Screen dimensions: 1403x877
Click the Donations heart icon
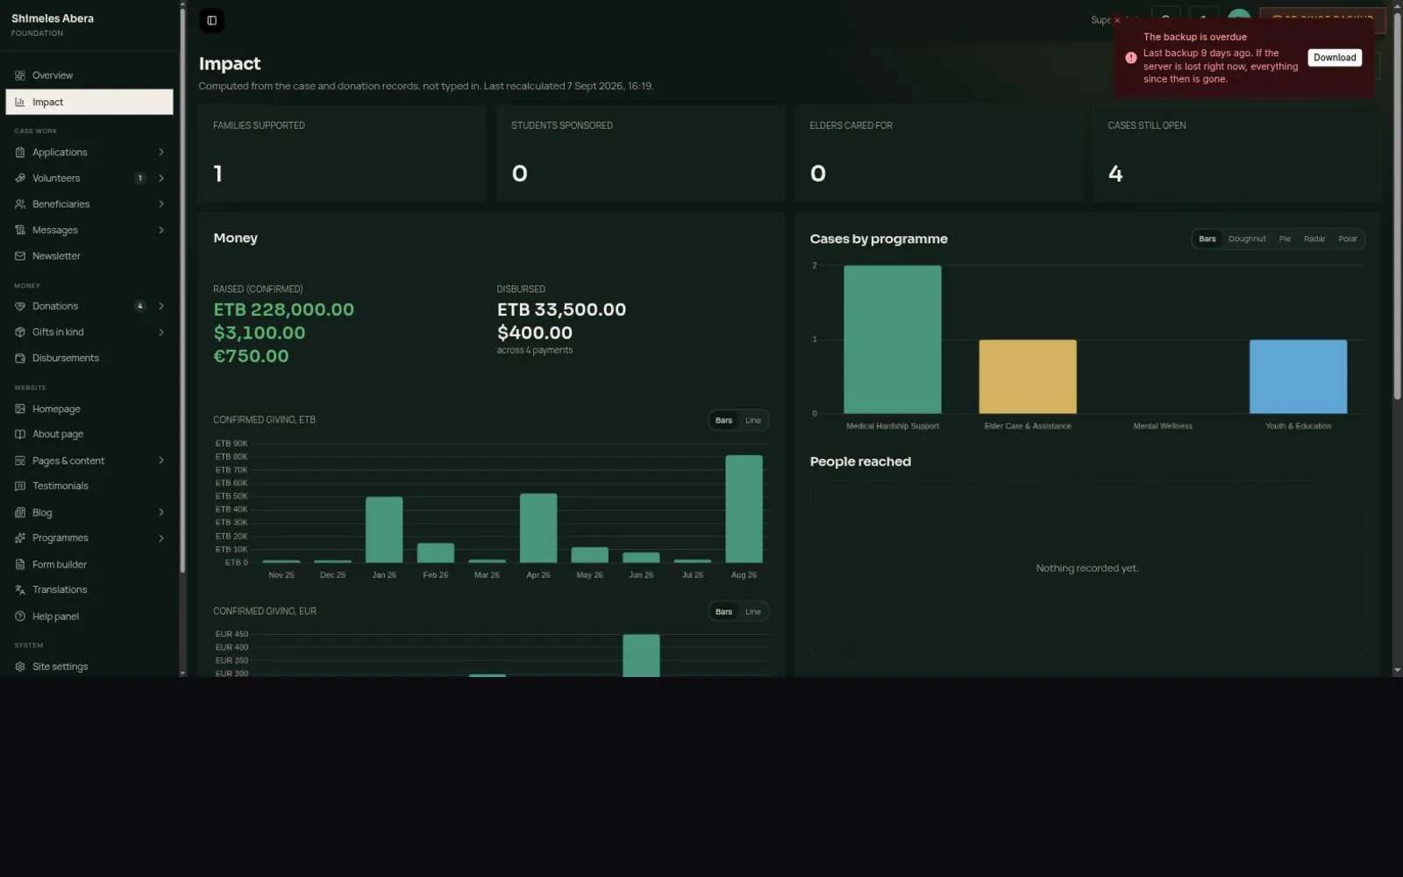(x=20, y=306)
